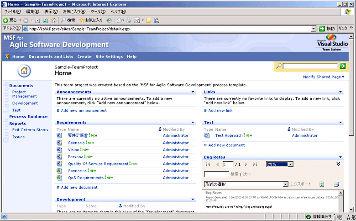Click the Mail toolbar icon
356x221 pixels.
(x=119, y=21)
